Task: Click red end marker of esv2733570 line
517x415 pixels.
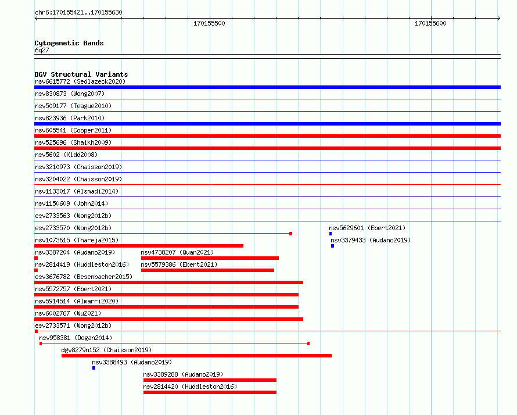Action: click(x=291, y=234)
